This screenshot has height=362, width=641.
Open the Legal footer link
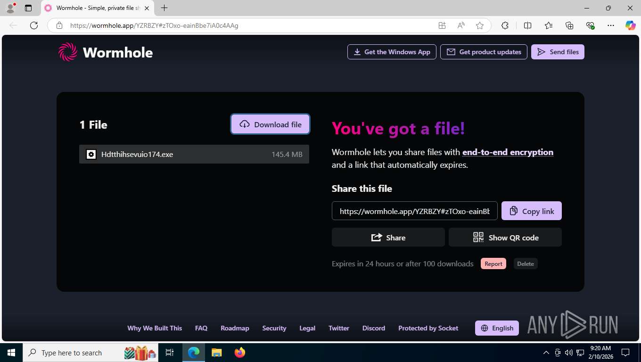307,328
